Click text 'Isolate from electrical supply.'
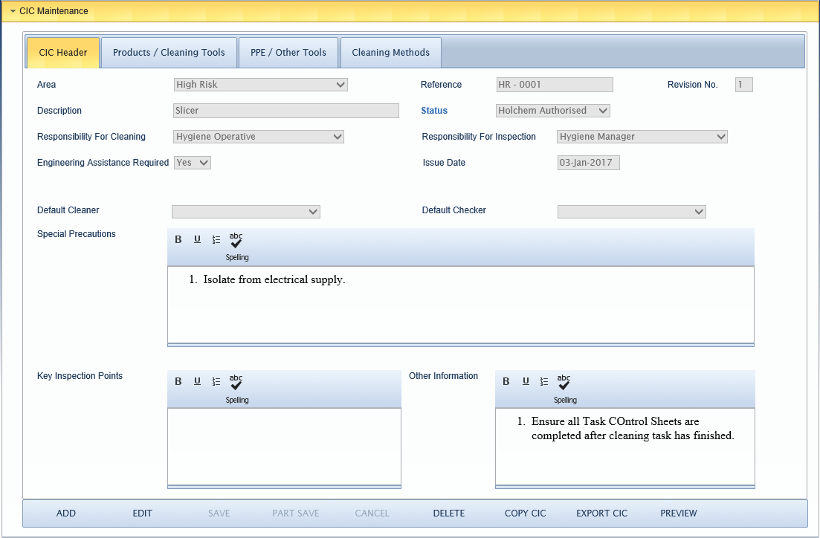This screenshot has width=820, height=538. [274, 279]
